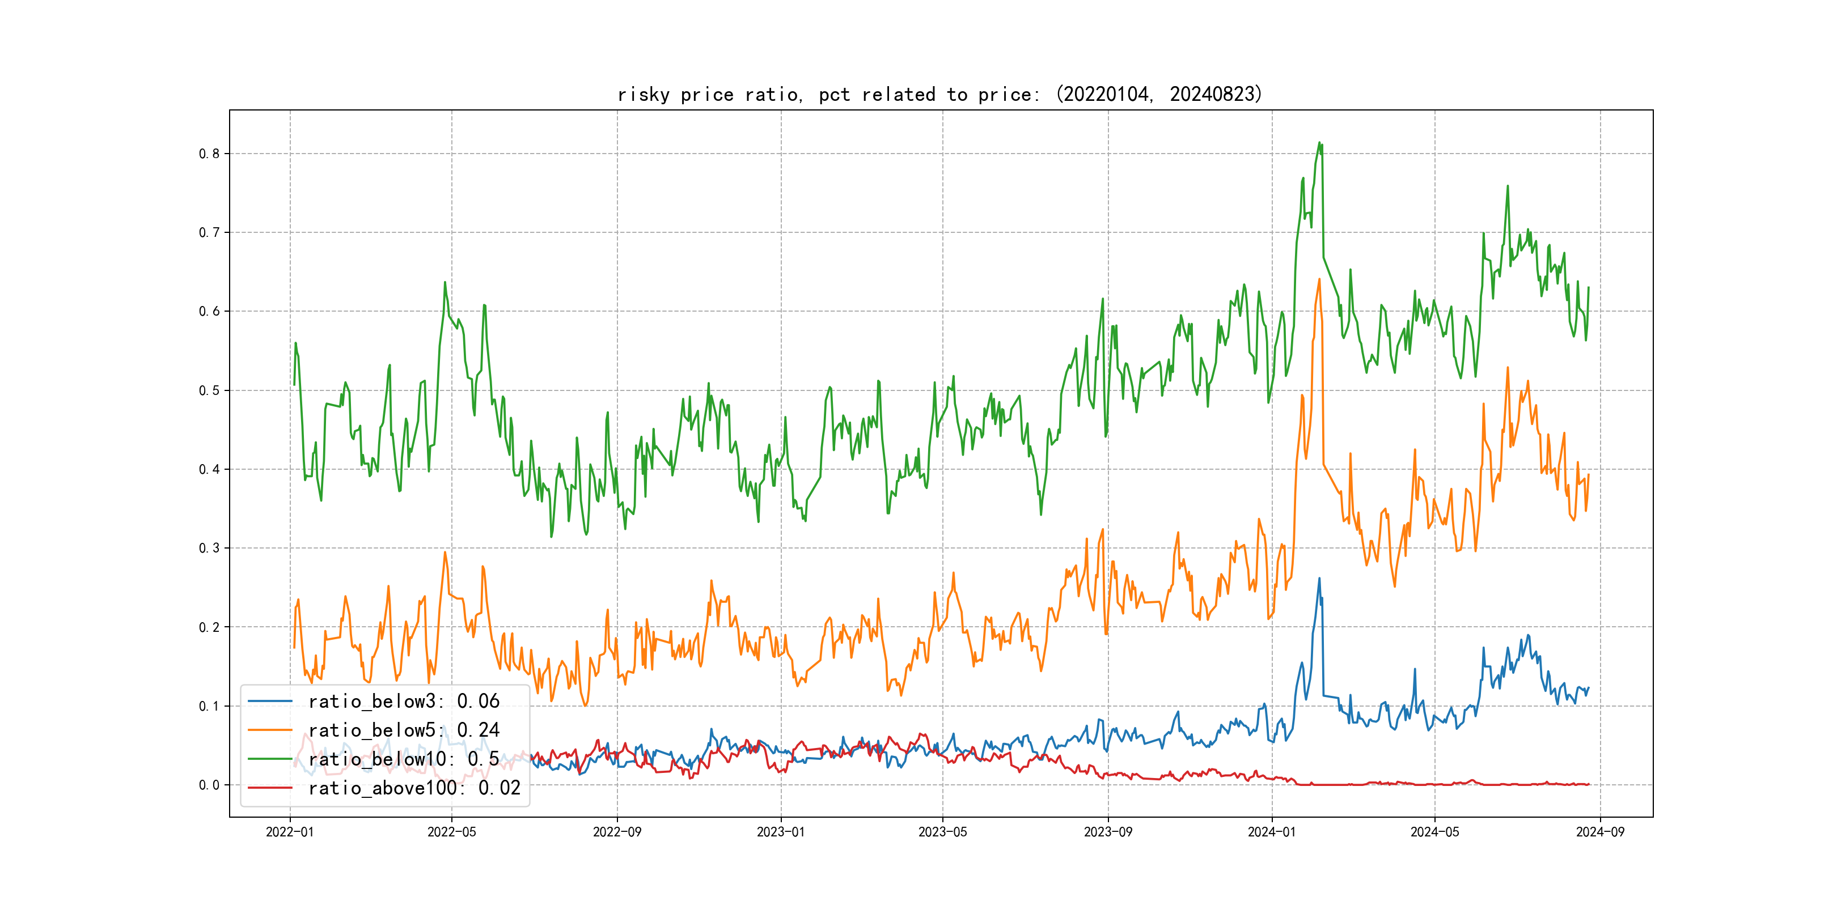Viewport: 1837px width, 918px height.
Task: Click the orange line's highest peak near 0.64
Action: click(1319, 279)
